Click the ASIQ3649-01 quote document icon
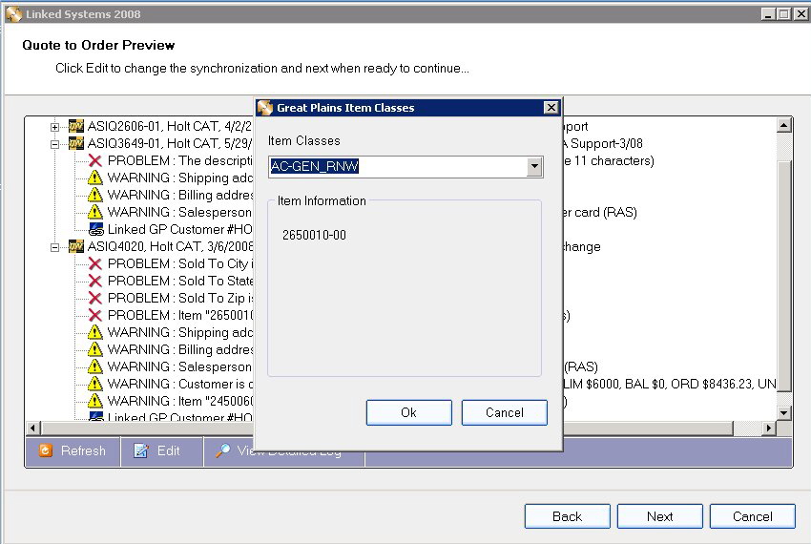Image resolution: width=811 pixels, height=544 pixels. point(76,143)
